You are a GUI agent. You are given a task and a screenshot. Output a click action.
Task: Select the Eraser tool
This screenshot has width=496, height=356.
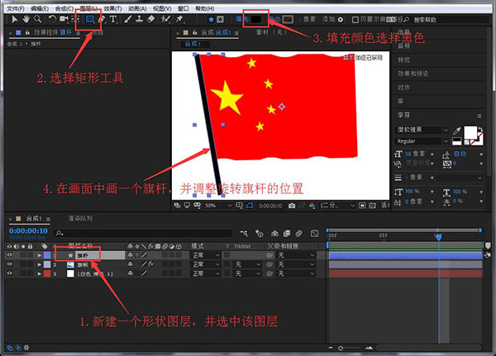[151, 19]
